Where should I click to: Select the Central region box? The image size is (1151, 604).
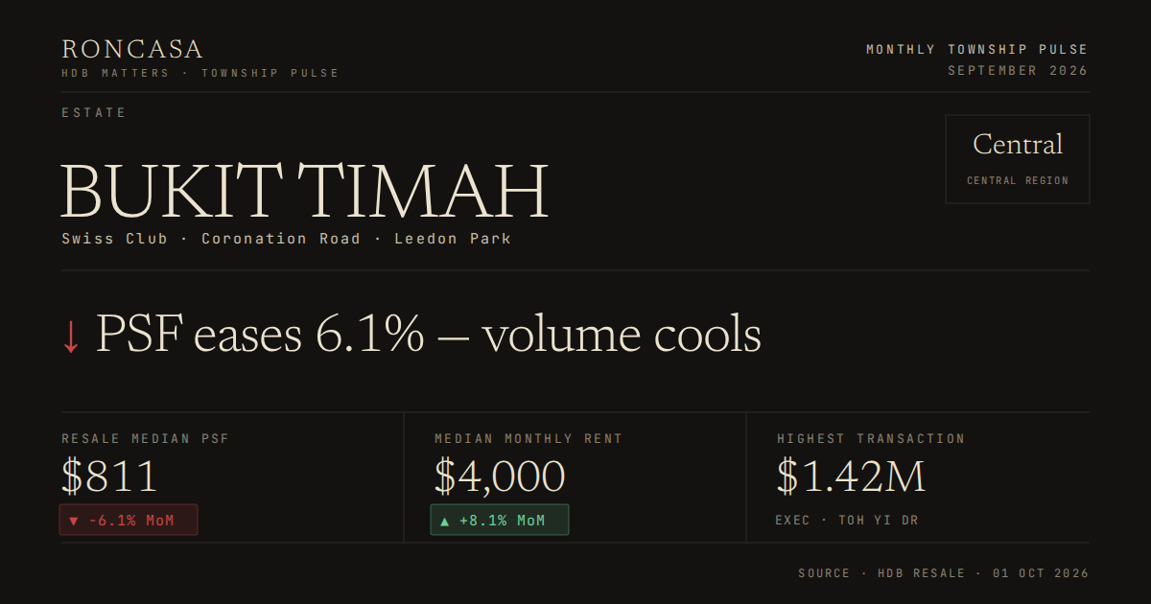1018,159
